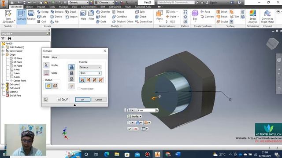Select the Thread tool

click(x=118, y=12)
